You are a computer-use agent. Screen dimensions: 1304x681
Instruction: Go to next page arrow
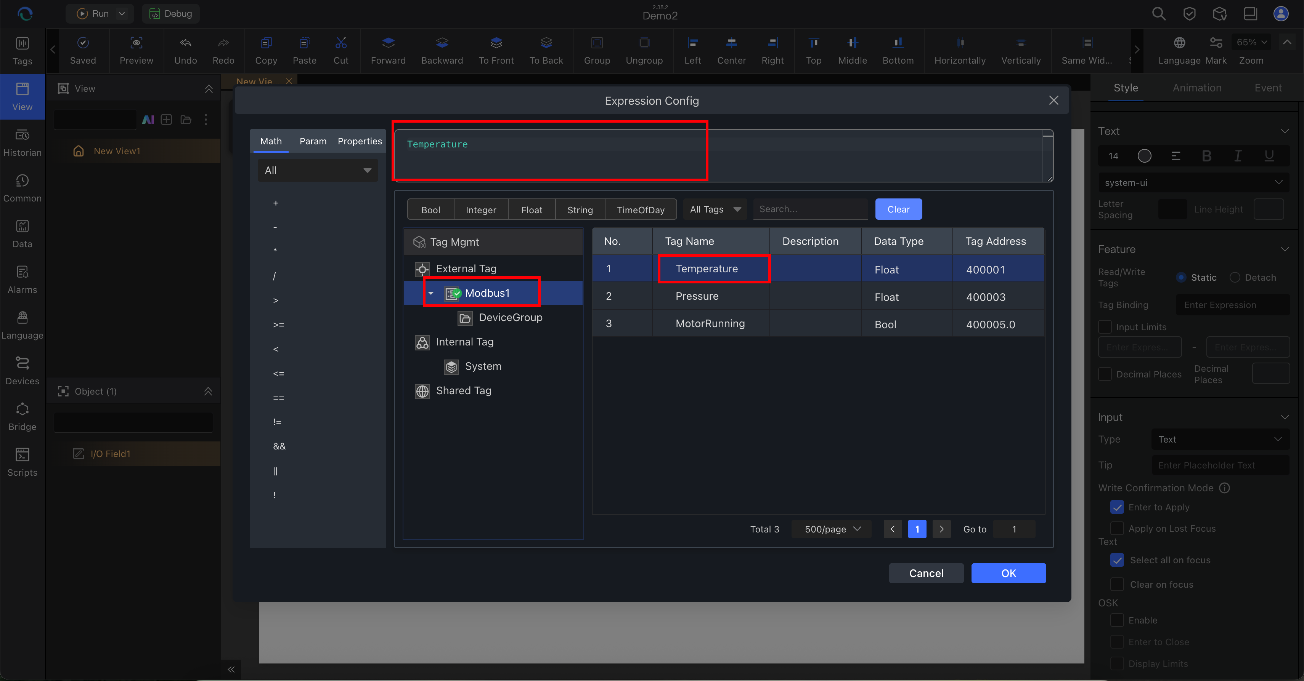click(x=941, y=529)
